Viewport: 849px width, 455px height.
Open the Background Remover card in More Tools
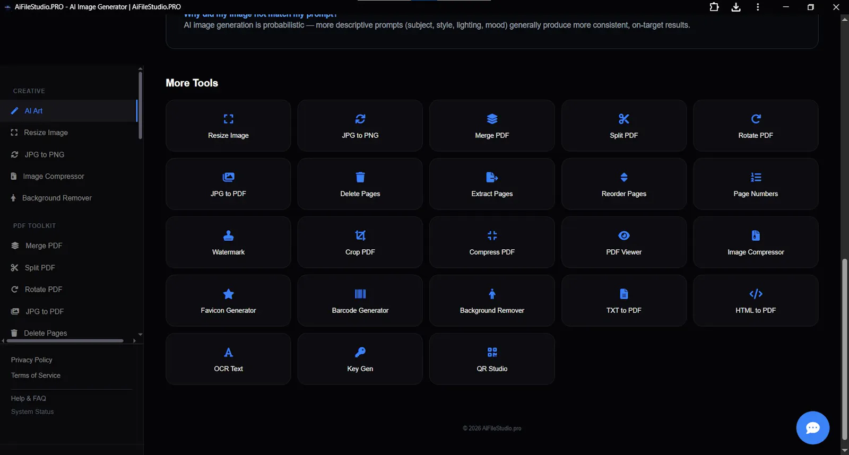[x=492, y=301]
